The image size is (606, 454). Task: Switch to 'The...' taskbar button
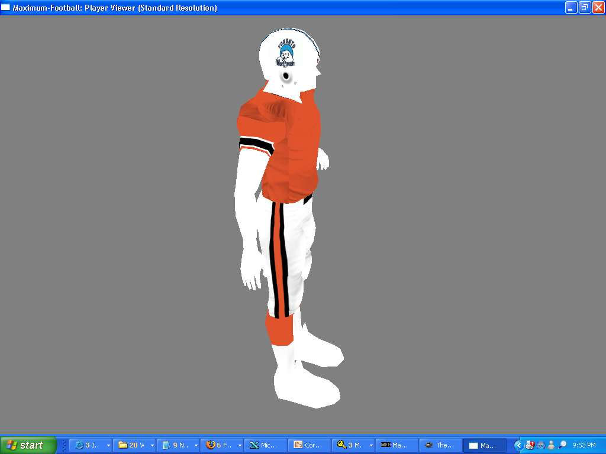(x=441, y=445)
